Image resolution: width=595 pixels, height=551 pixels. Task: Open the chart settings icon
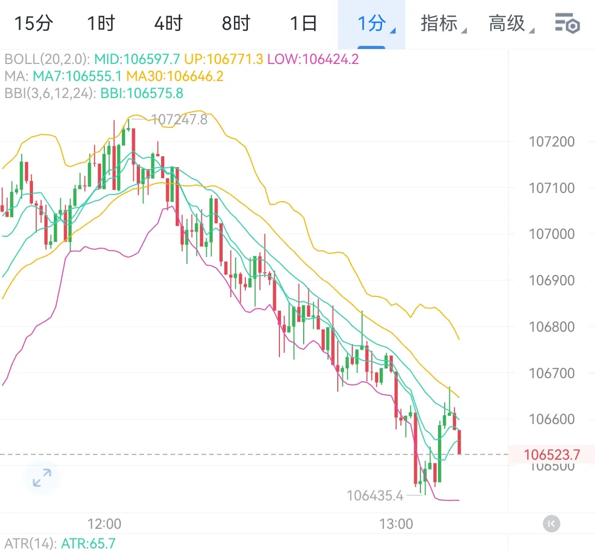[x=567, y=24]
